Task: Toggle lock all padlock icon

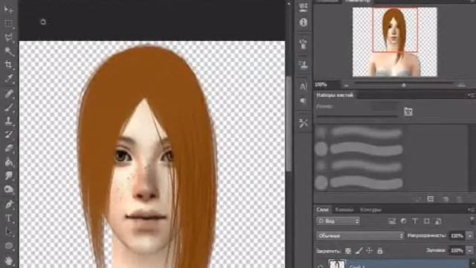Action: pyautogui.click(x=380, y=251)
